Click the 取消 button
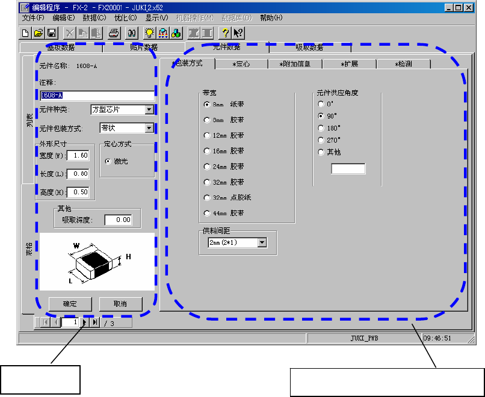Viewport: 485px width, 397px height. [120, 304]
